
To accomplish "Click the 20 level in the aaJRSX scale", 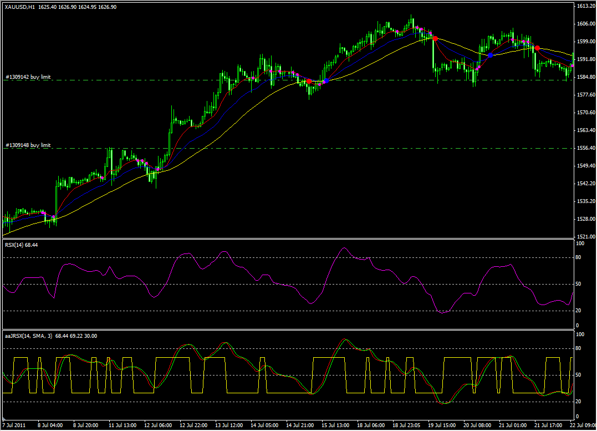I will pos(580,402).
